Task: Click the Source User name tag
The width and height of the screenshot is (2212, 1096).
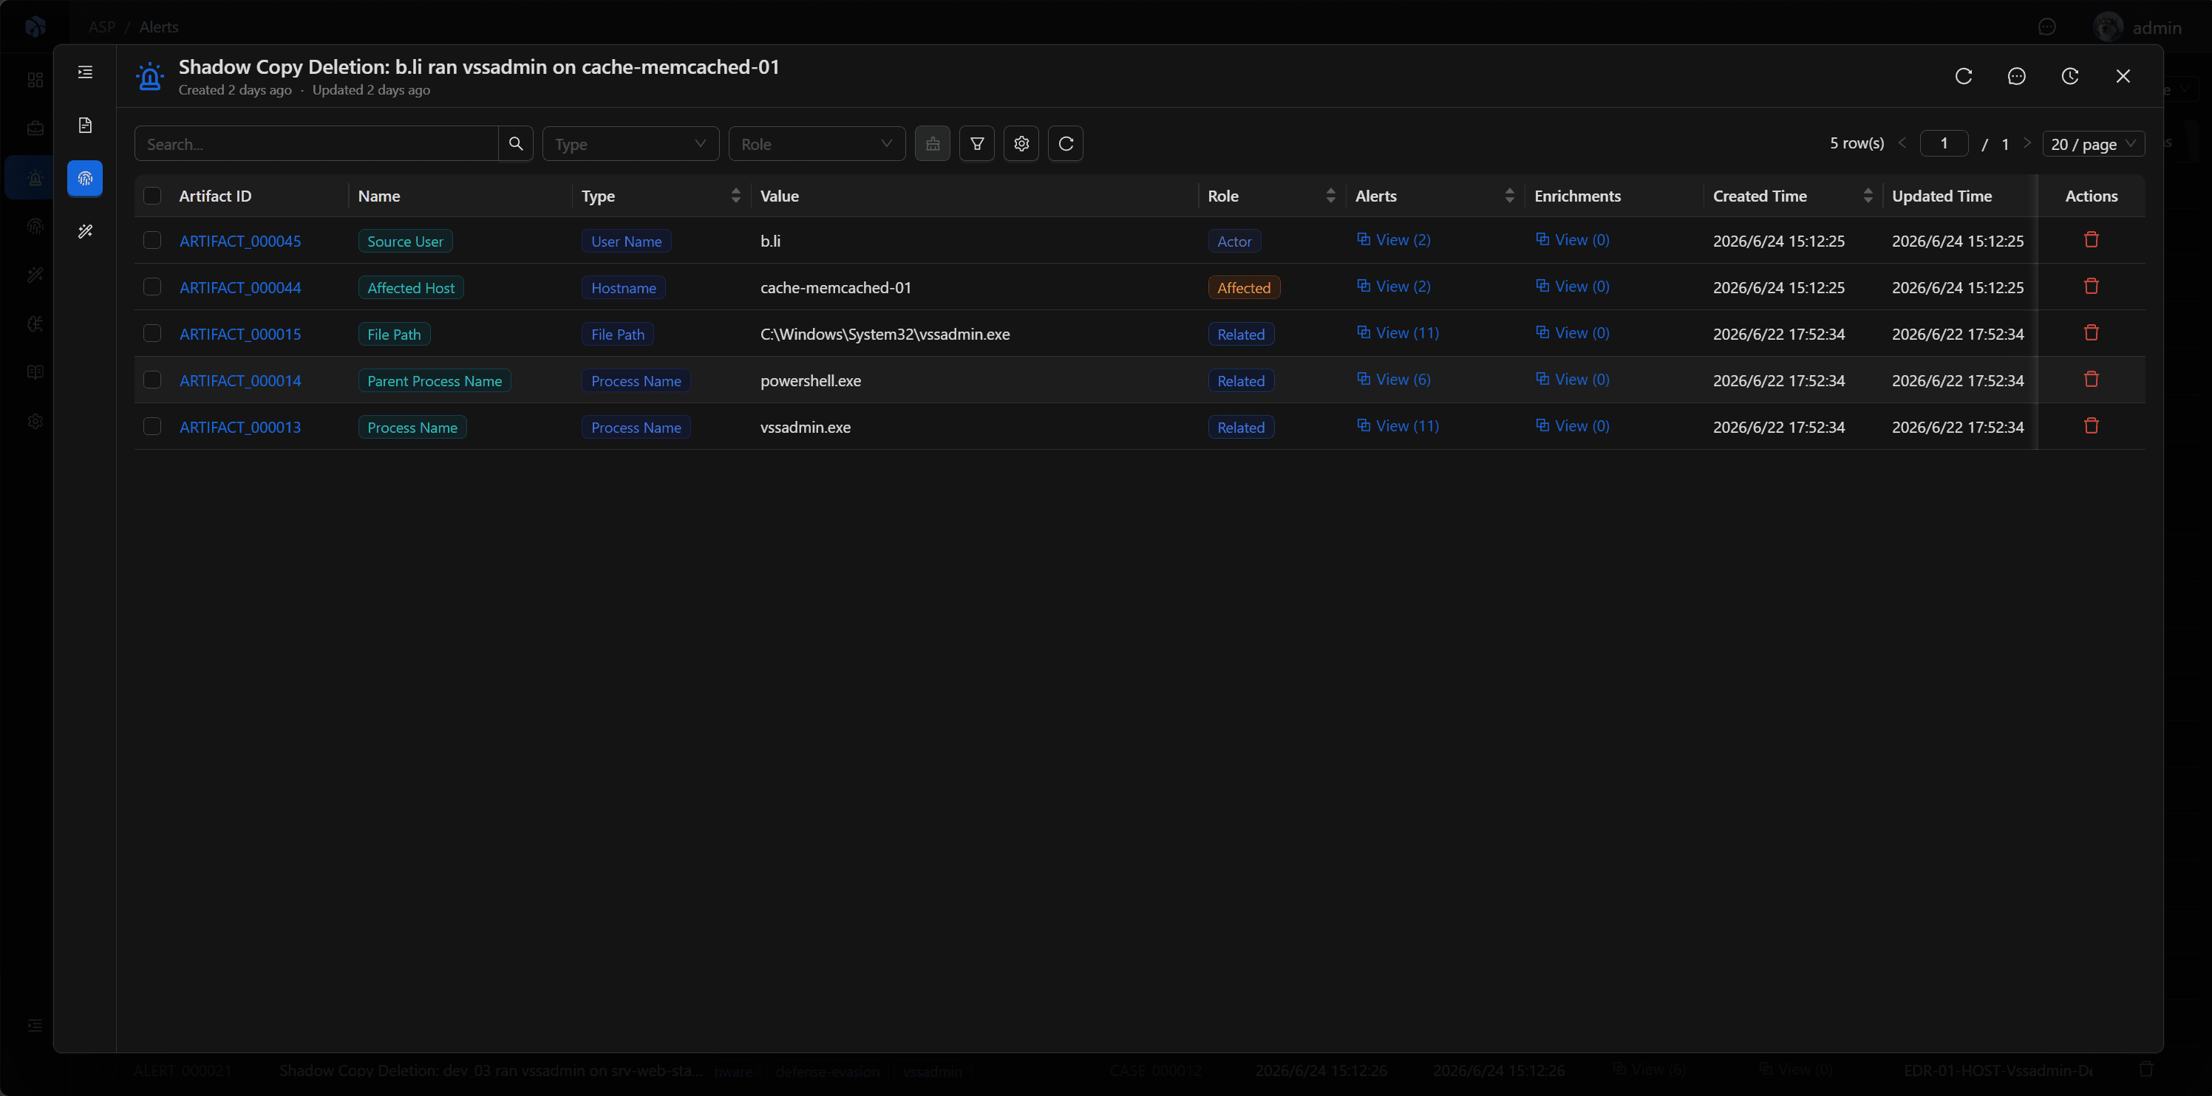Action: click(405, 242)
